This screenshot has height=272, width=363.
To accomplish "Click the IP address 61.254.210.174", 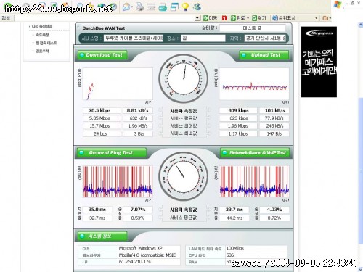I will pos(134,262).
